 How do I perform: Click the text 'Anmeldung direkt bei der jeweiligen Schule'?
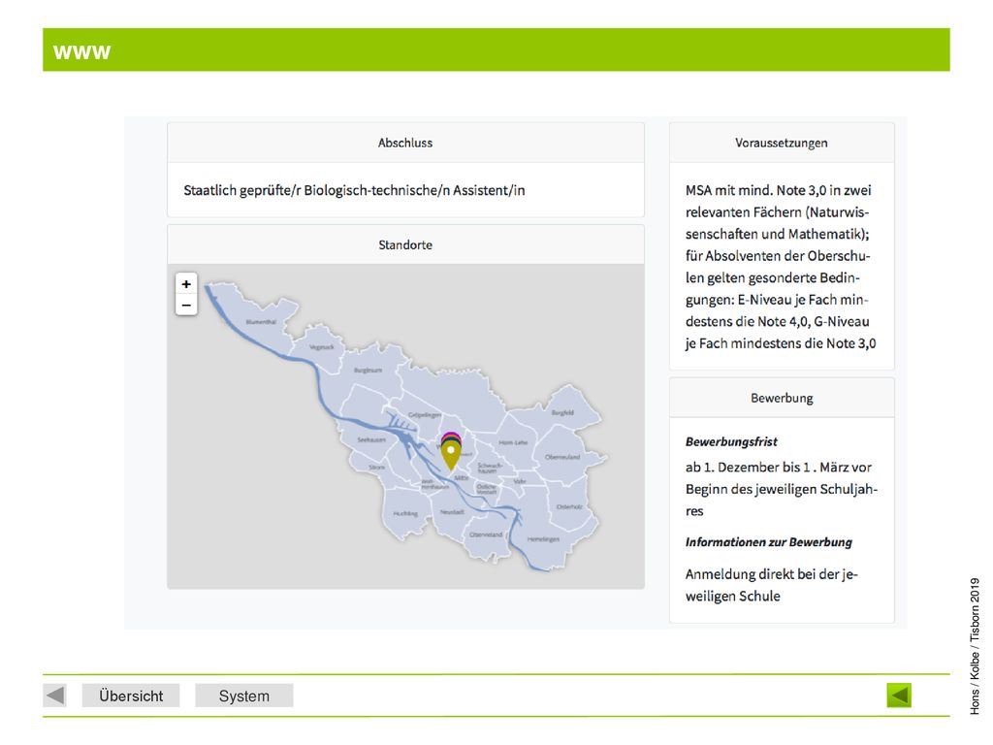[x=771, y=585]
